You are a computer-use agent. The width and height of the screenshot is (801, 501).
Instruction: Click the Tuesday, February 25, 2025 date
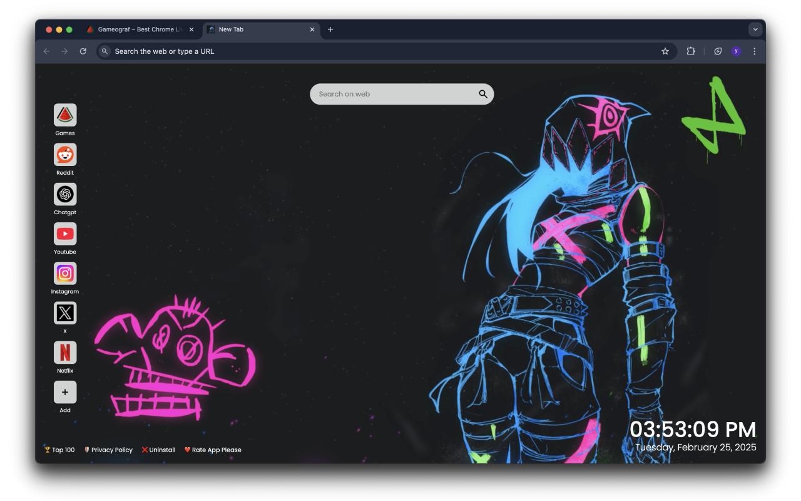(x=696, y=447)
